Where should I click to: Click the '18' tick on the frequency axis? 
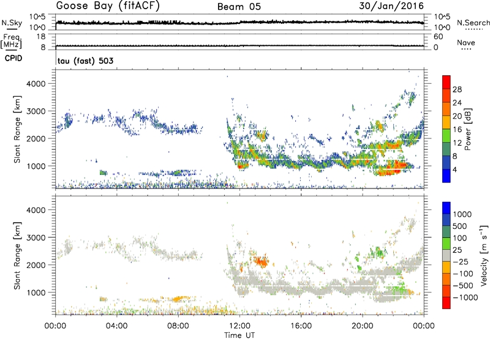tap(41, 37)
